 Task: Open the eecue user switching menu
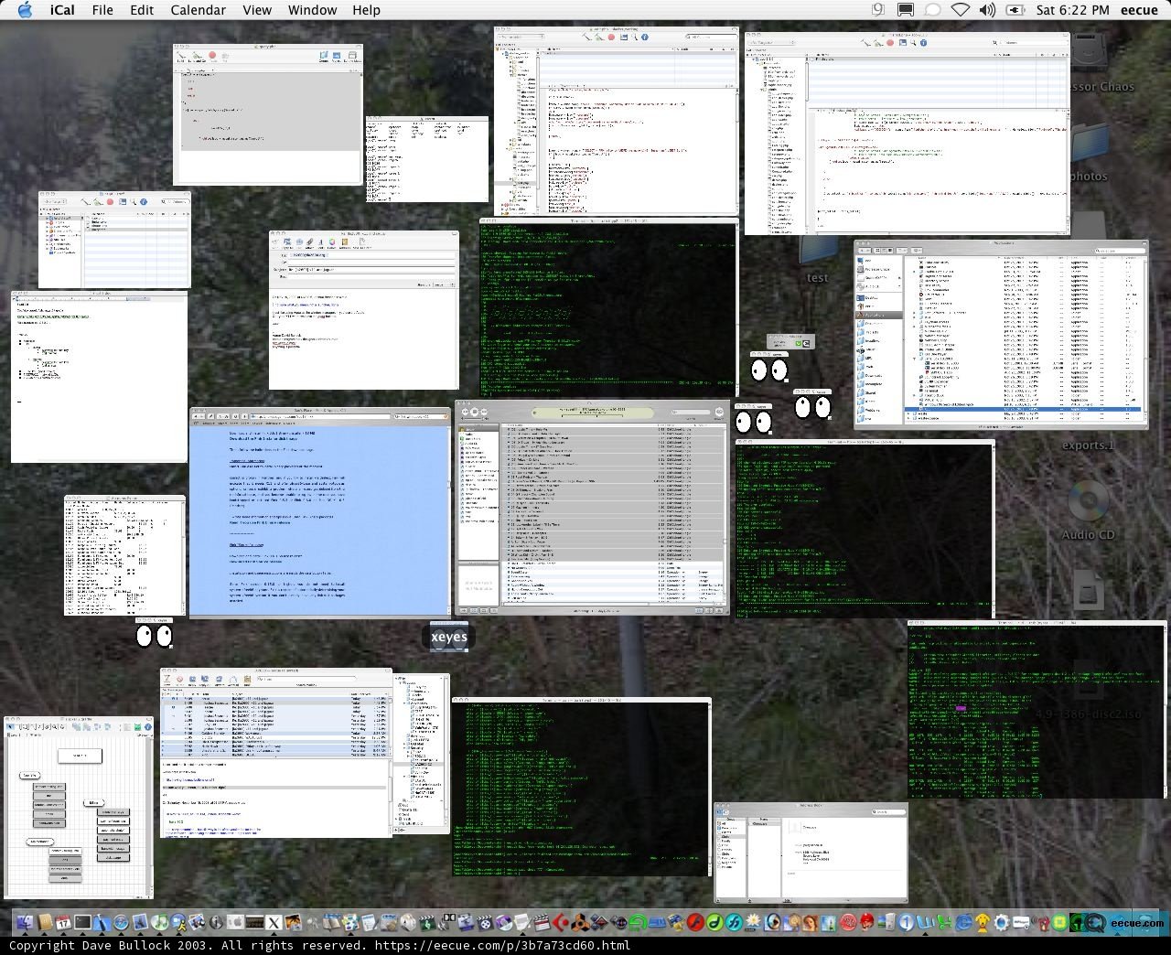(1139, 10)
